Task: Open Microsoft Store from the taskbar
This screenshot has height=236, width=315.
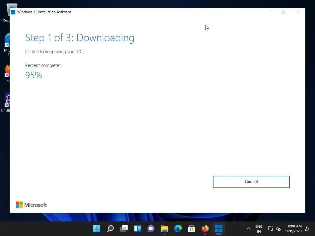Action: click(x=191, y=229)
